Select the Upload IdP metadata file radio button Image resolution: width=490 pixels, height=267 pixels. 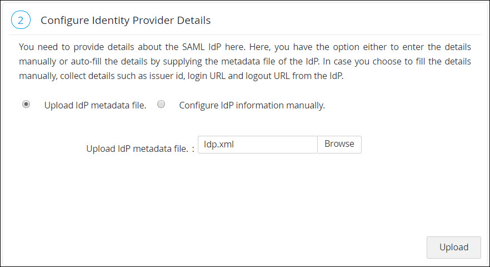(26, 104)
